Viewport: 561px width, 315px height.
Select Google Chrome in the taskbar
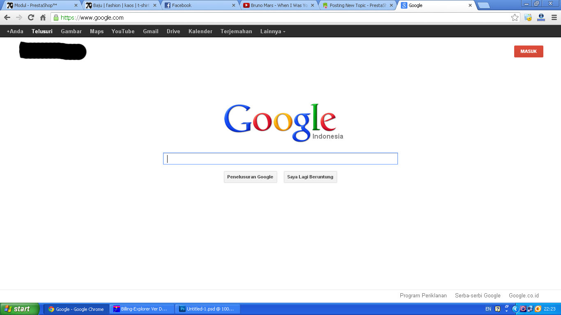point(77,309)
